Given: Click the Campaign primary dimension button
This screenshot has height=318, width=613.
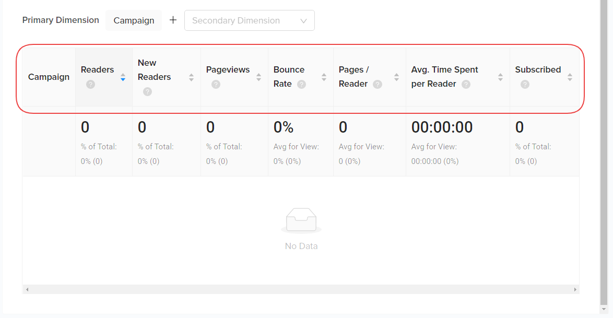Looking at the screenshot, I should tap(134, 20).
